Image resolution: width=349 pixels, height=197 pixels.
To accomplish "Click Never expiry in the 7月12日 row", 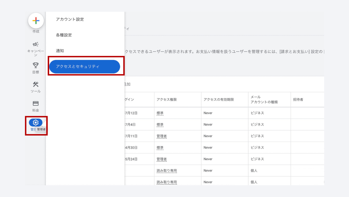I will pyautogui.click(x=208, y=113).
